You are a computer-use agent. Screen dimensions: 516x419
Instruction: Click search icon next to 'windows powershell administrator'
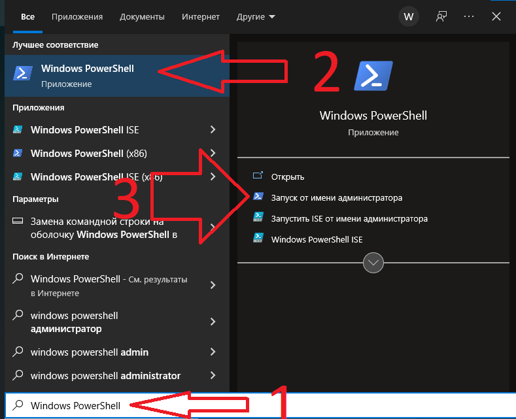click(x=18, y=375)
